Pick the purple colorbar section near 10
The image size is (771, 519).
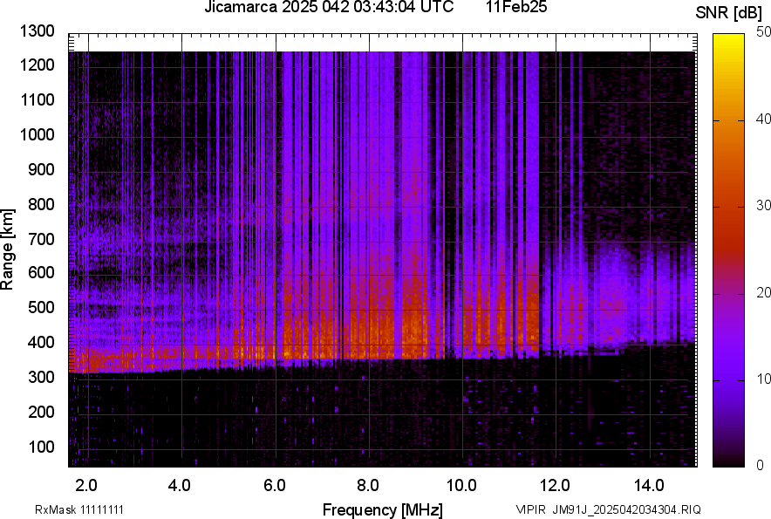click(x=730, y=379)
